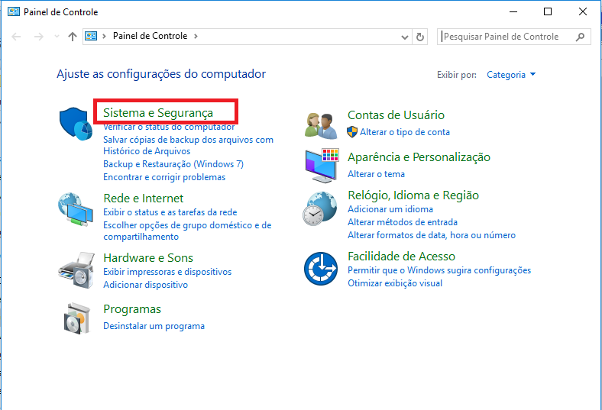Go up one level with the up arrow
Image resolution: width=602 pixels, height=410 pixels.
click(x=73, y=37)
